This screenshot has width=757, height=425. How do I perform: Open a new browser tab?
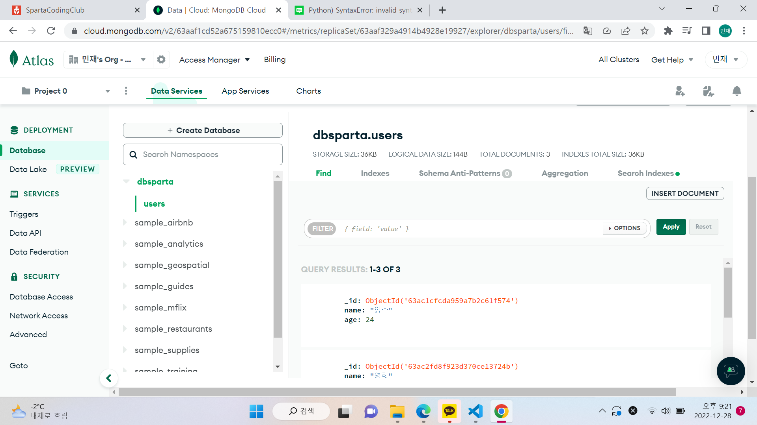(x=442, y=10)
